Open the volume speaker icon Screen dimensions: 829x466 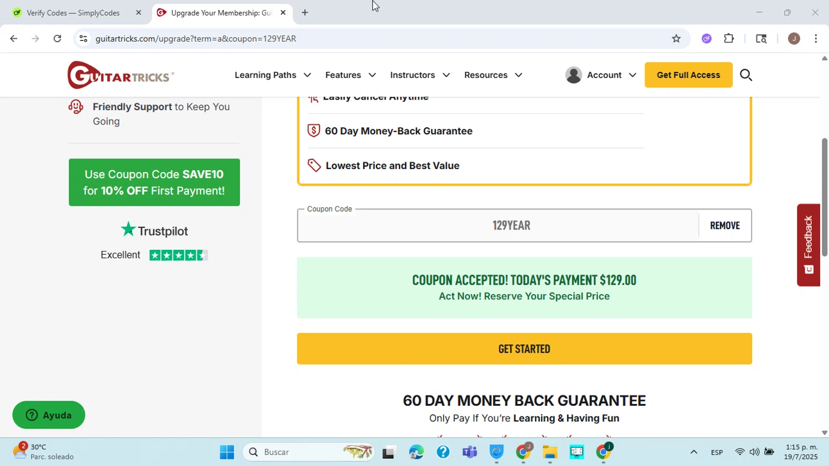point(754,452)
